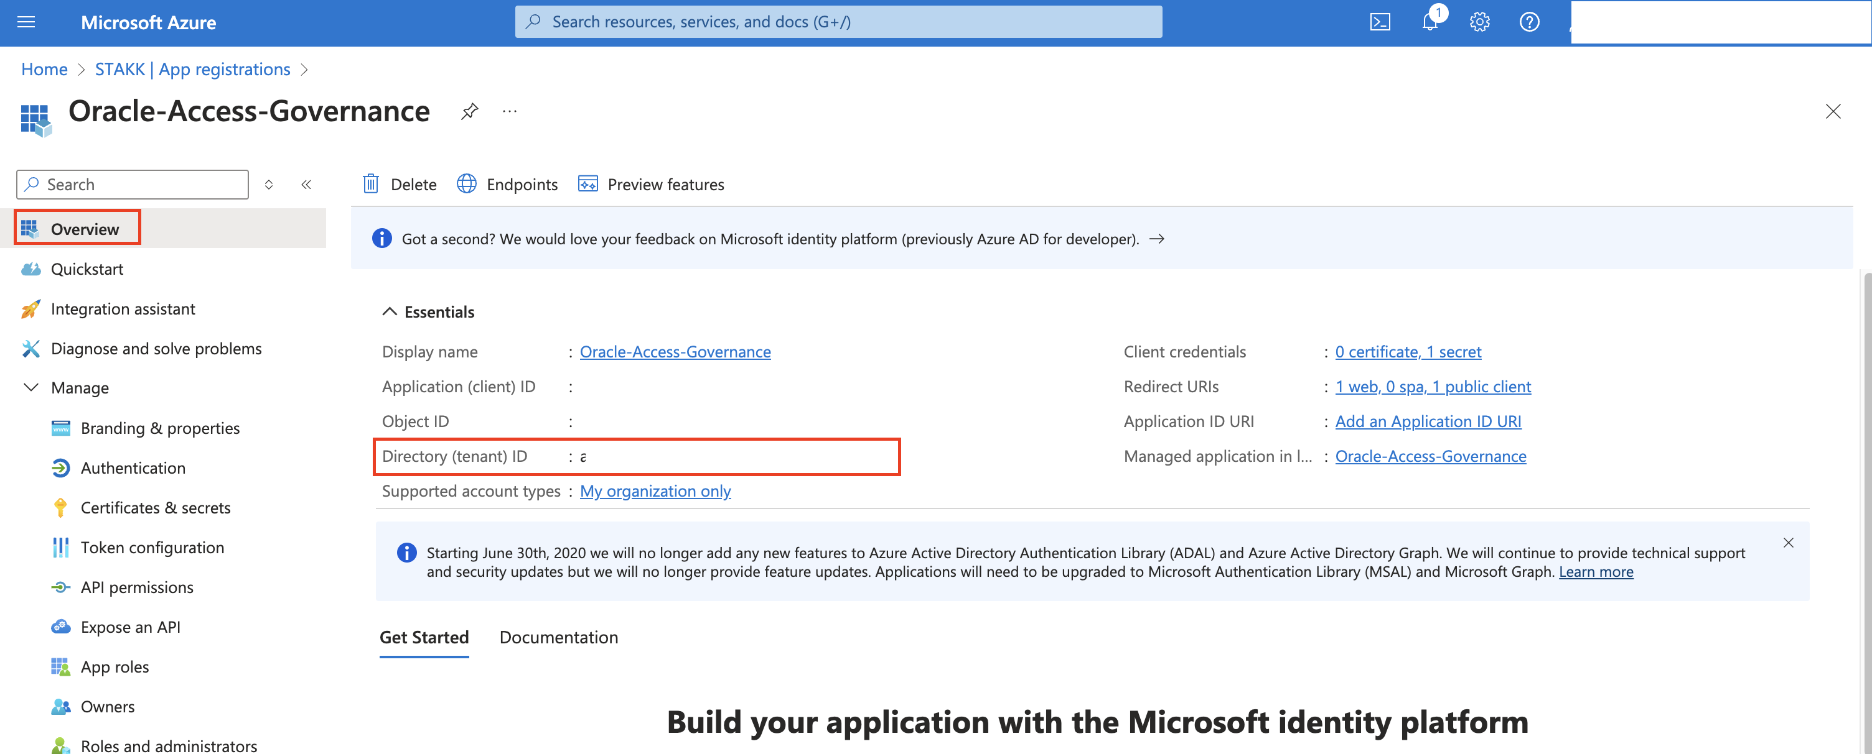The height and width of the screenshot is (754, 1872).
Task: Open Cloud Shell from the top bar
Action: 1380,22
